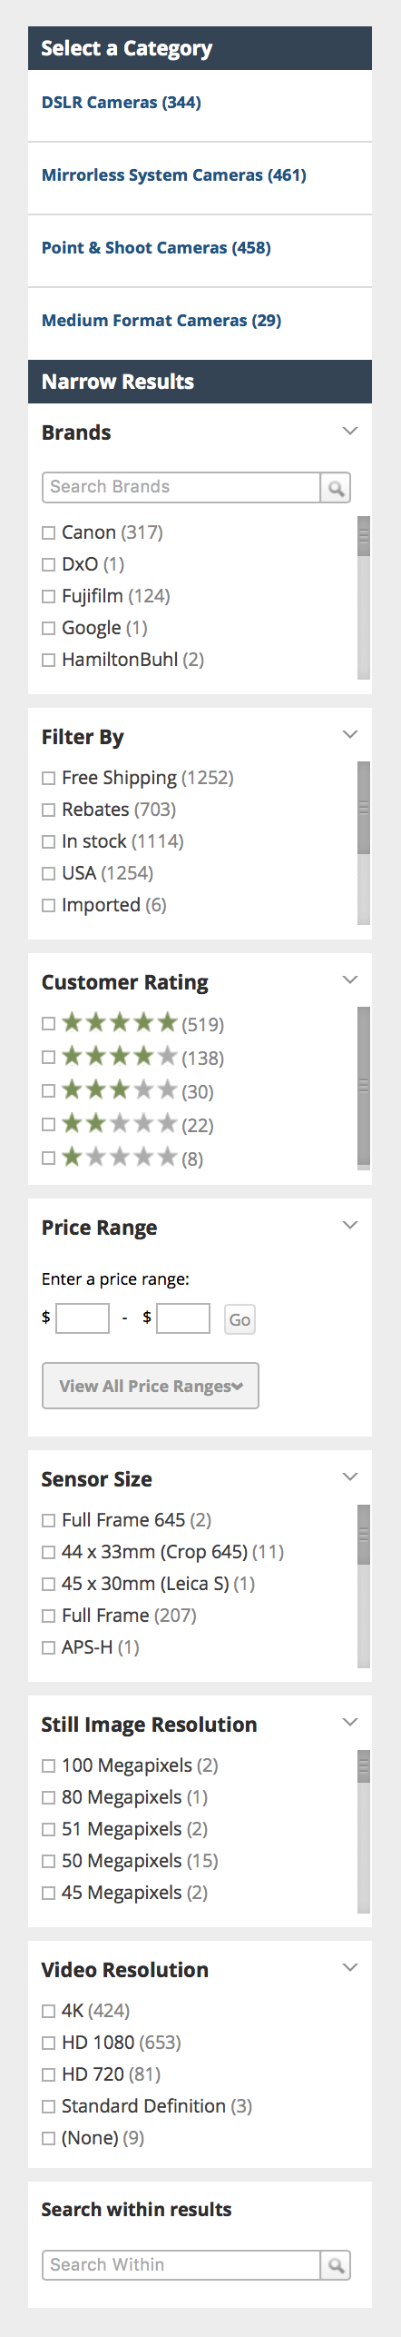This screenshot has height=2337, width=401.
Task: Open DSLR Cameras category
Action: 122,103
